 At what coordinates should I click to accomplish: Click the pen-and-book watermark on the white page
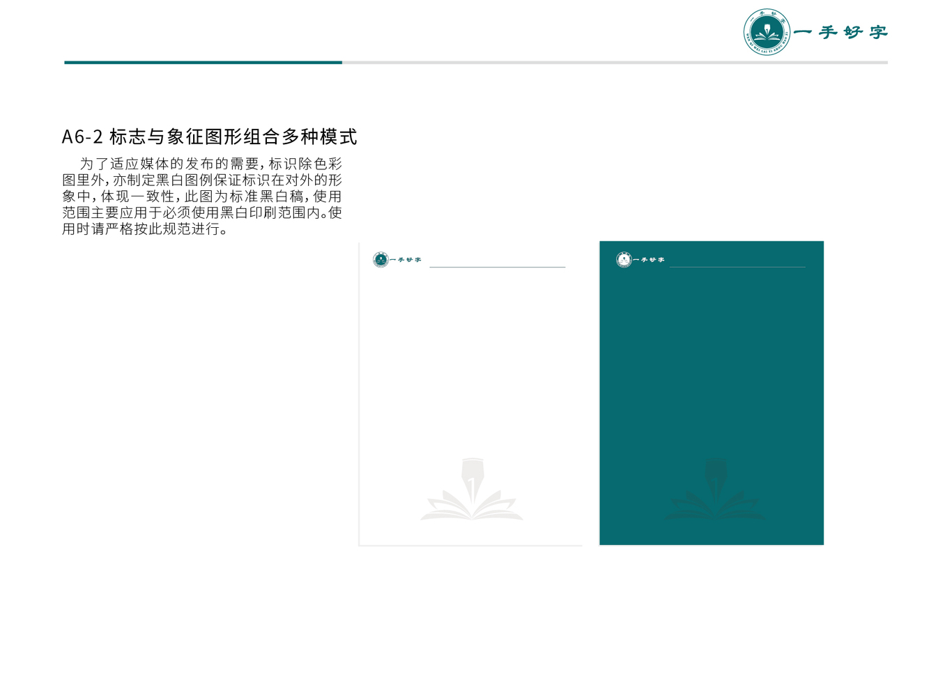(472, 489)
